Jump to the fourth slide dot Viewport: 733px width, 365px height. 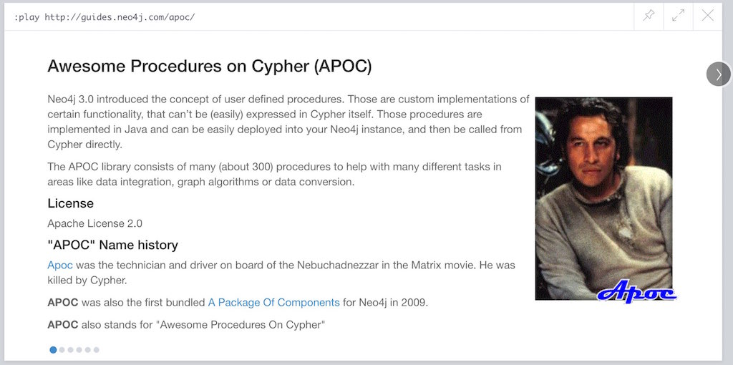coord(79,349)
